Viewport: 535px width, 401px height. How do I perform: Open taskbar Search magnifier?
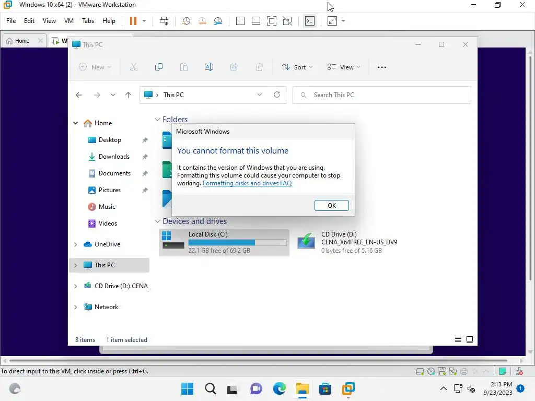(211, 388)
